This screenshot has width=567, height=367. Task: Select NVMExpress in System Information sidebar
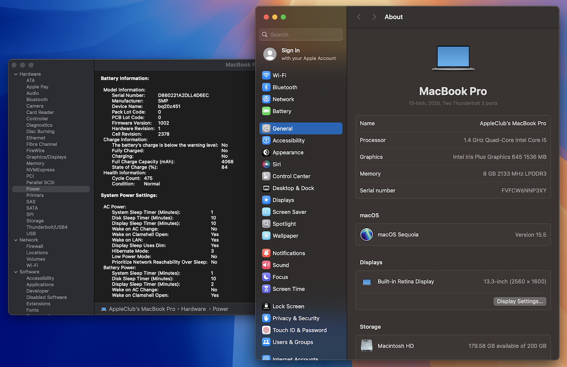click(x=40, y=170)
